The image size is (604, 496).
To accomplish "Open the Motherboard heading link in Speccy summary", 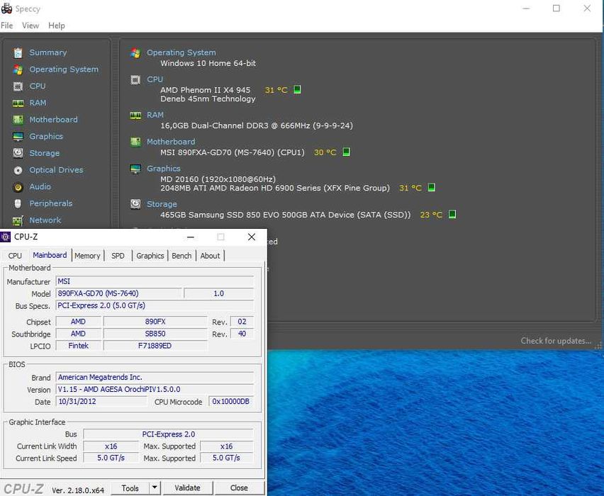I will click(x=171, y=142).
